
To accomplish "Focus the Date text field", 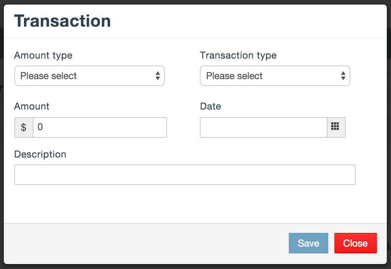I will click(264, 127).
